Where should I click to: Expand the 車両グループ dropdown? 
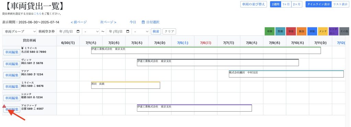(x=20, y=31)
